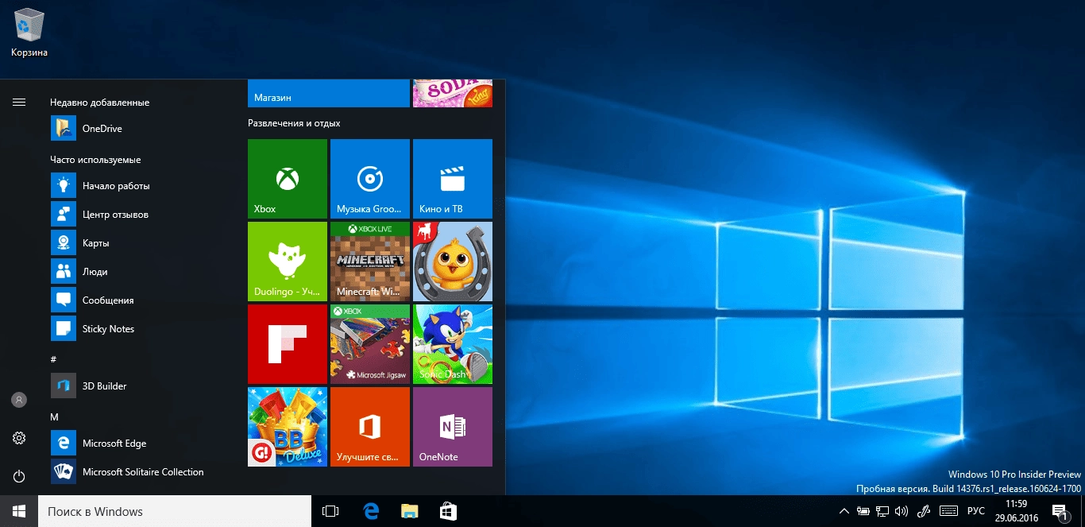
Task: Select the Недавно добавленные heading
Action: 99,103
